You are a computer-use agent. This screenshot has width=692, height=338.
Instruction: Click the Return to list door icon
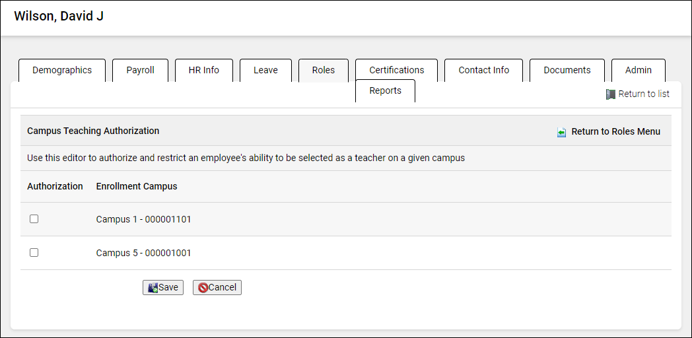point(611,94)
